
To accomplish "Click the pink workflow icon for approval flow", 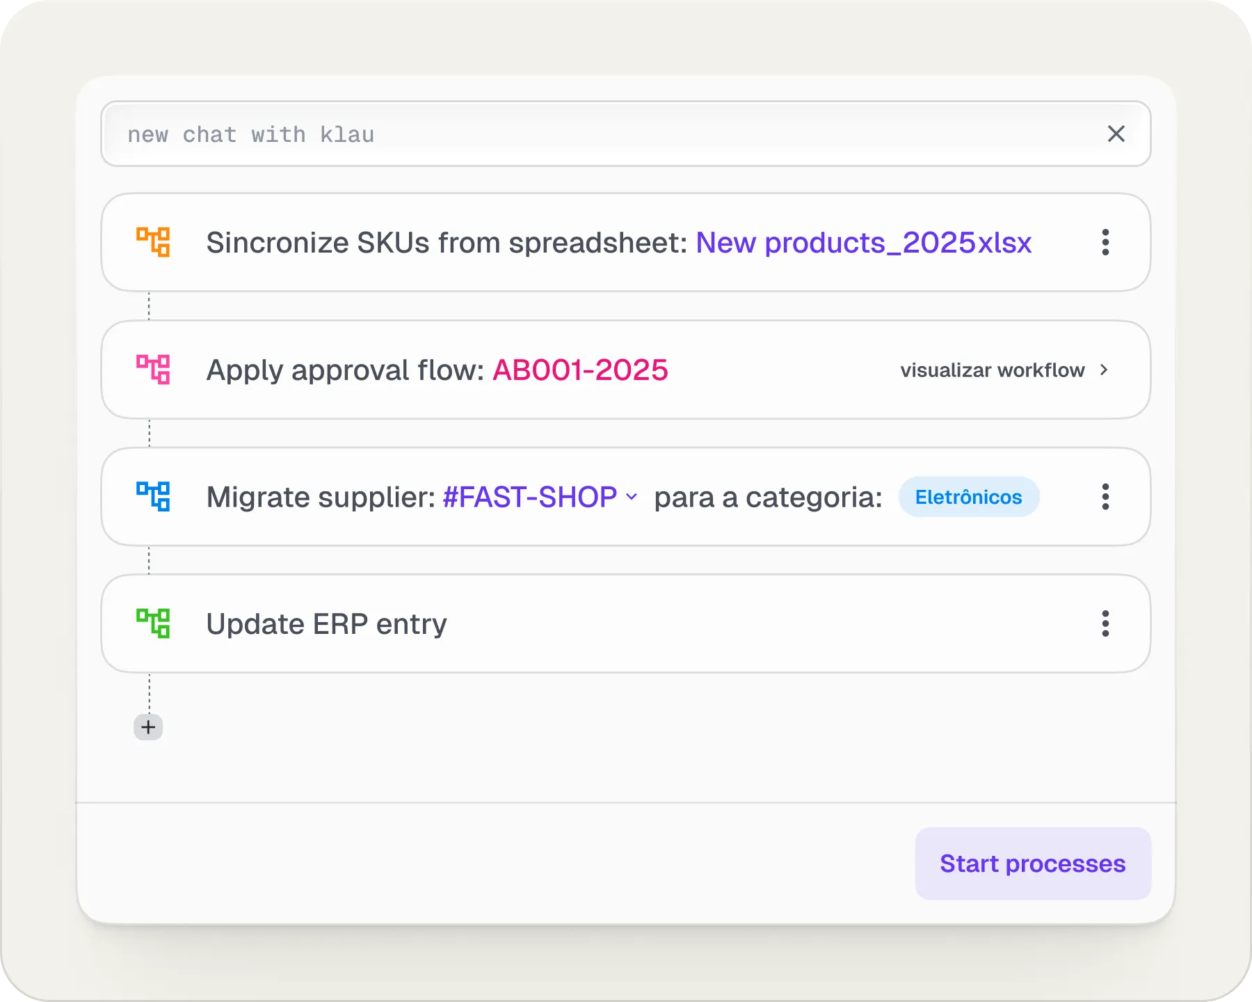I will coord(153,369).
